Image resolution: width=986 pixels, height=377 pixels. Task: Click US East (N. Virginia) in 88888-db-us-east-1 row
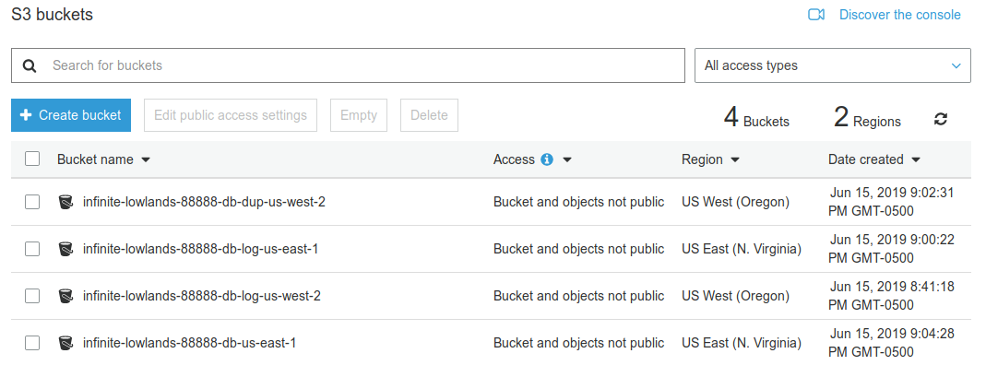[x=742, y=343]
